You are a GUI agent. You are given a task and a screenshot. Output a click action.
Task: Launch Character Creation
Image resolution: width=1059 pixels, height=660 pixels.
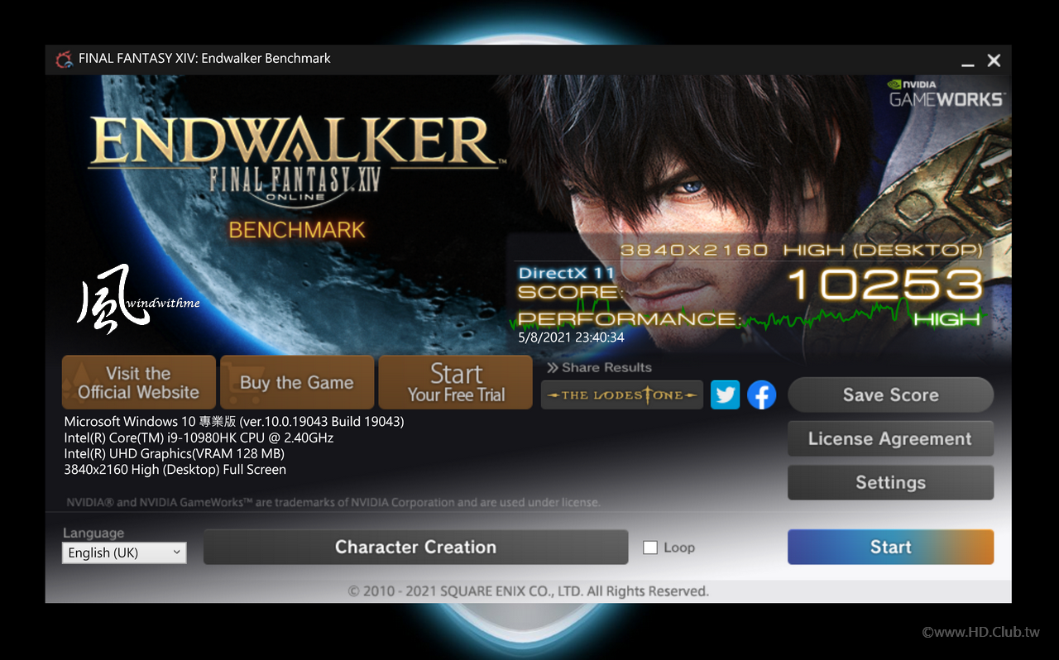(415, 547)
